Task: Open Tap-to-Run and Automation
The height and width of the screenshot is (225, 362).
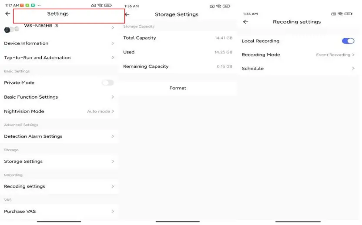Action: point(59,57)
